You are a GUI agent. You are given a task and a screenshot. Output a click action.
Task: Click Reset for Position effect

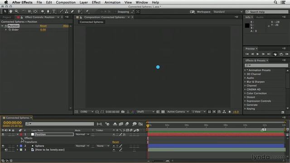pyautogui.click(x=43, y=26)
